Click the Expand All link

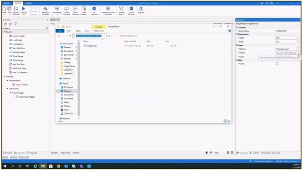coord(218,24)
